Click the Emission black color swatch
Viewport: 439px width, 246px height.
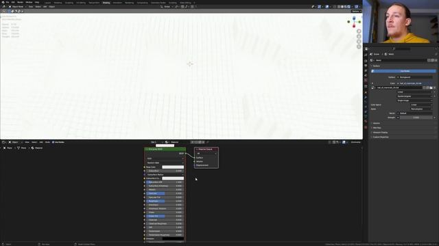pyautogui.click(x=173, y=238)
